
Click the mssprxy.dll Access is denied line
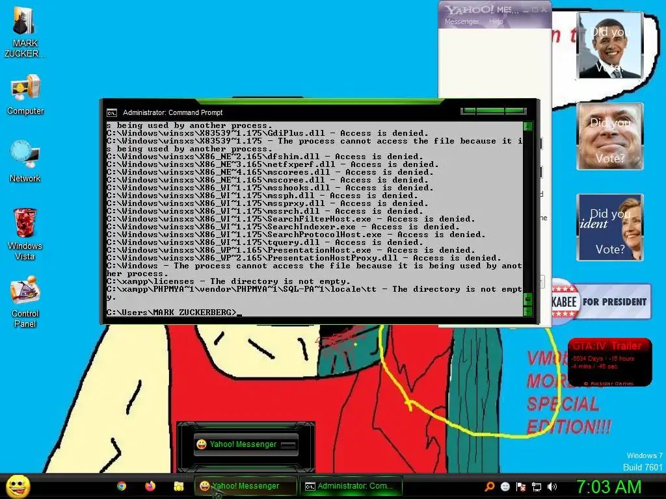coord(267,203)
